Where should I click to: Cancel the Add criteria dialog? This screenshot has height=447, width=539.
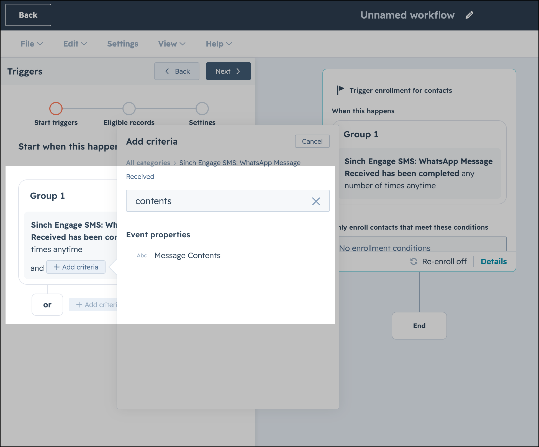(x=312, y=141)
